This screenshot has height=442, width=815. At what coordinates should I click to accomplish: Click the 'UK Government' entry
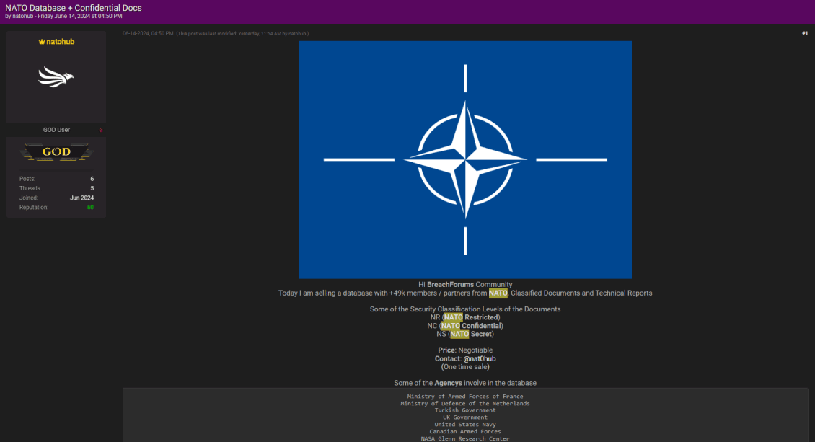465,417
